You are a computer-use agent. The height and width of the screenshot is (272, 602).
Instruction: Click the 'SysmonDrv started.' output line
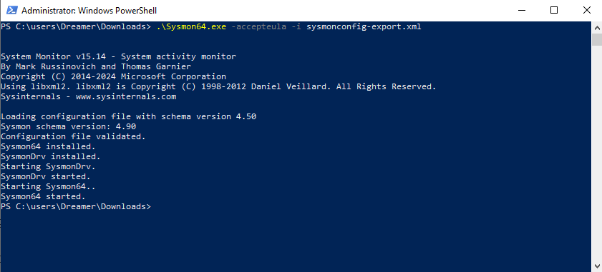pos(46,176)
